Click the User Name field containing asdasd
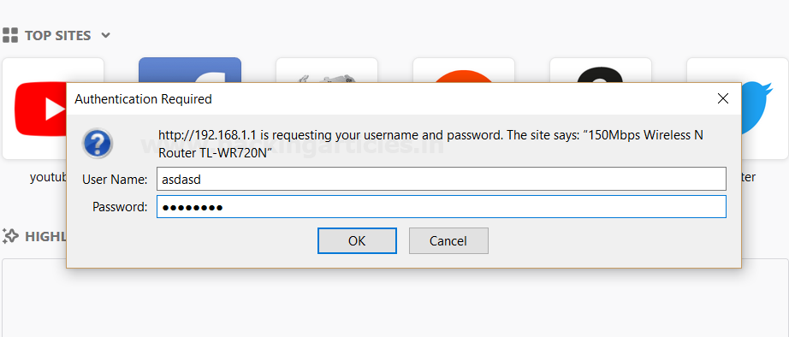 (442, 179)
